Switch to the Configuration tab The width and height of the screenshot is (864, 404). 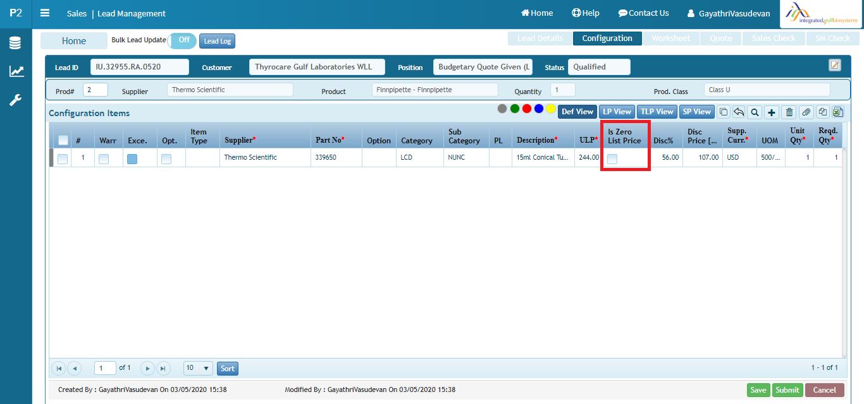(607, 39)
